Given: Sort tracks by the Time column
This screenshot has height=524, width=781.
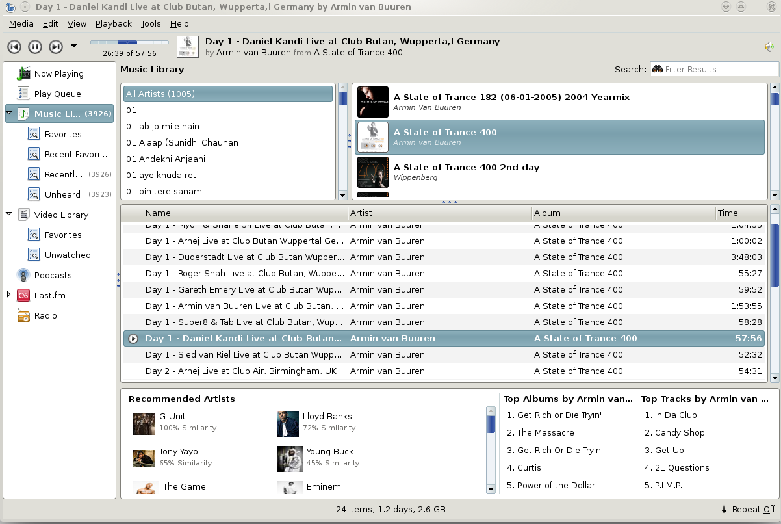Looking at the screenshot, I should [x=740, y=213].
